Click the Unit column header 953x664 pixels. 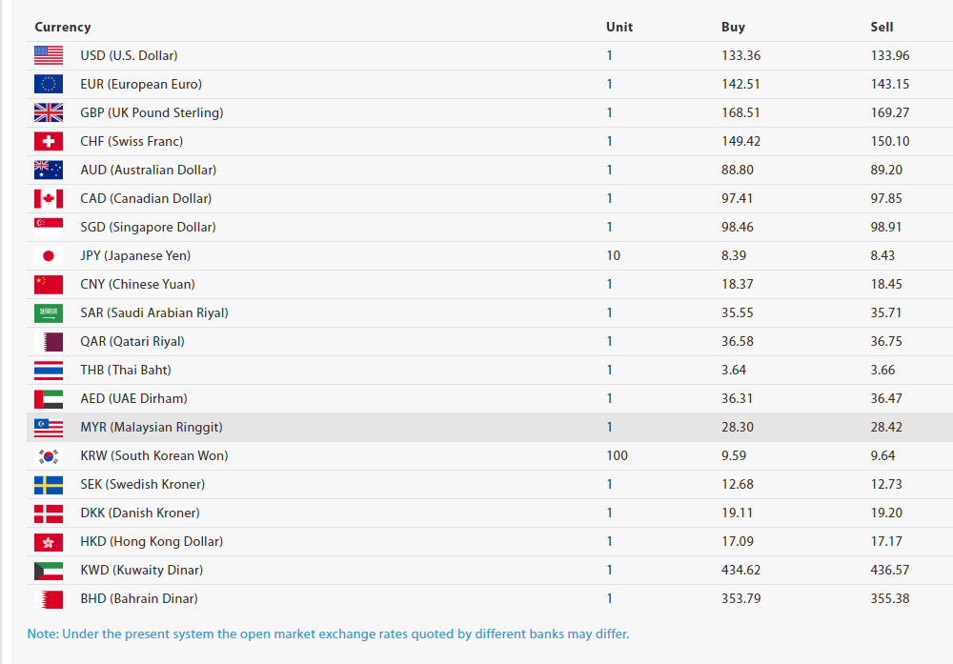click(x=618, y=27)
